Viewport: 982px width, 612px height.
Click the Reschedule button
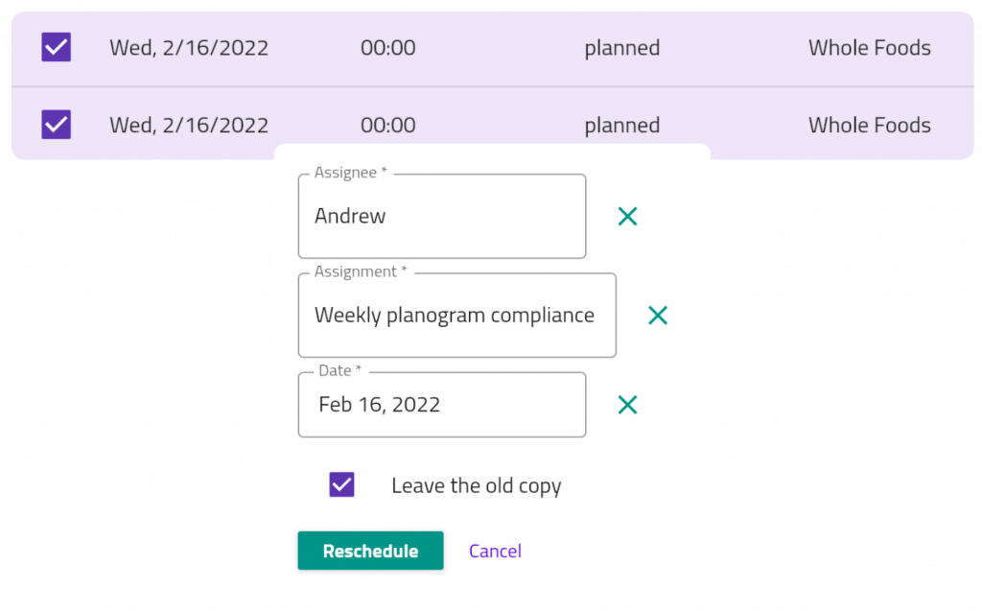(370, 551)
